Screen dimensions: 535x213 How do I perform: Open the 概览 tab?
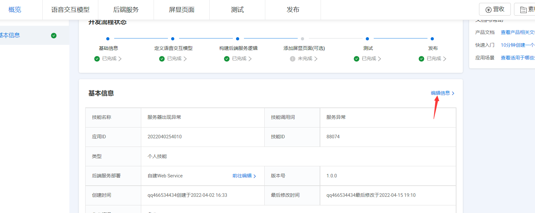click(x=15, y=10)
